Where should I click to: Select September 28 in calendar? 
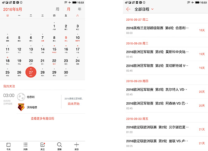[43, 72]
